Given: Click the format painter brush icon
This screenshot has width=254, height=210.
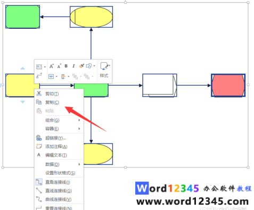Looking at the screenshot, I should [x=81, y=66].
